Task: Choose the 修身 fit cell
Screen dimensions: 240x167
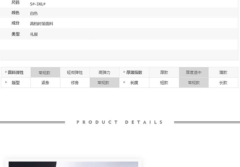Action: [x=75, y=83]
